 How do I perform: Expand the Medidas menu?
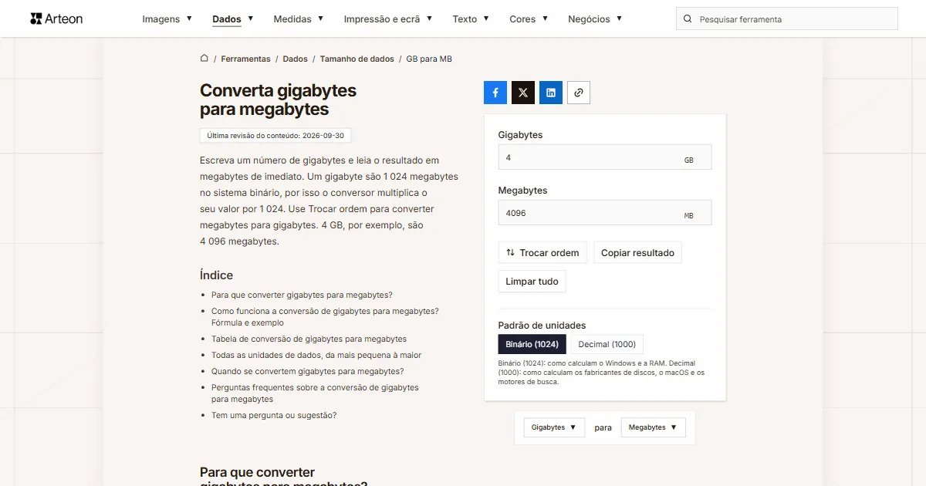(x=299, y=19)
